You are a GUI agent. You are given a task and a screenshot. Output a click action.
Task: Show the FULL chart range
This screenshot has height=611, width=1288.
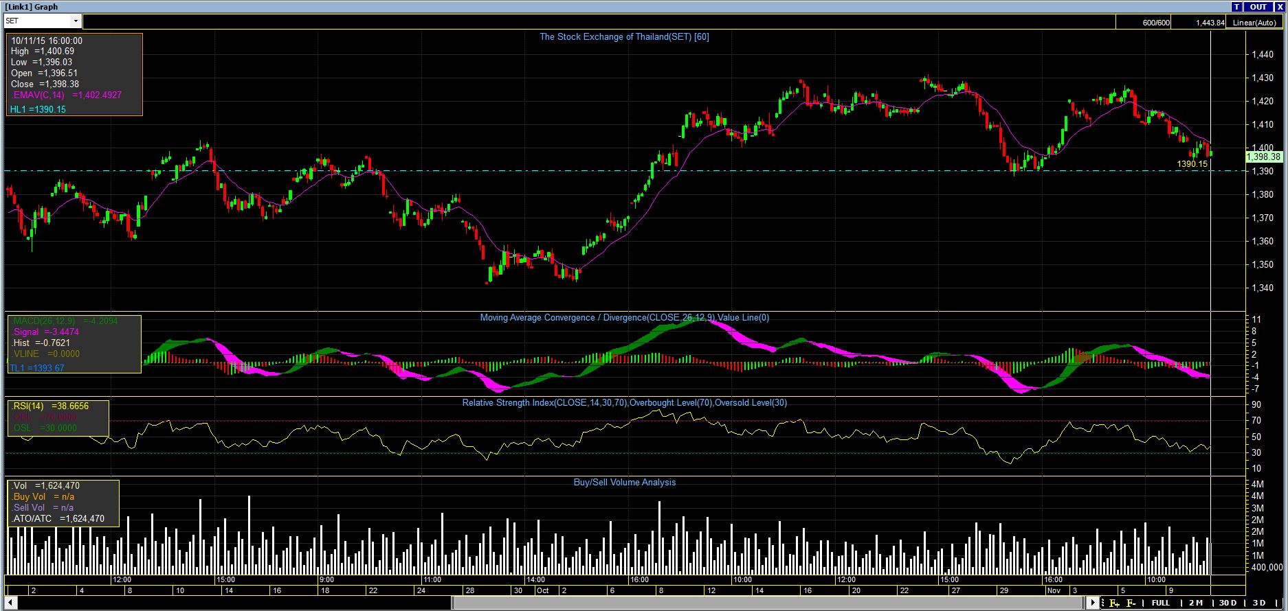pyautogui.click(x=1160, y=603)
